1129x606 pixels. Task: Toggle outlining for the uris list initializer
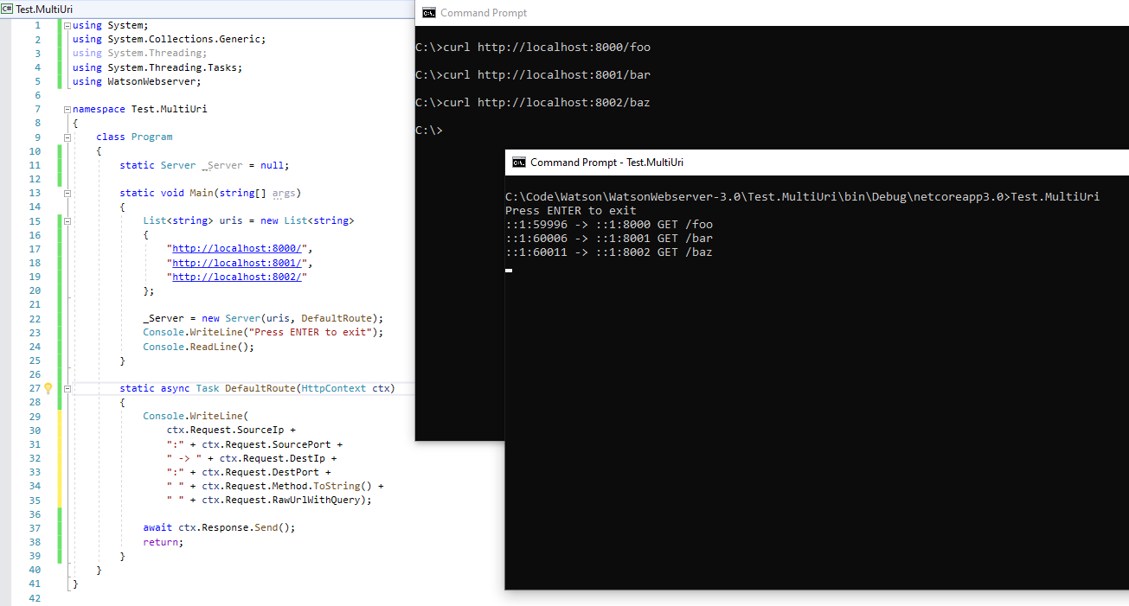[67, 220]
